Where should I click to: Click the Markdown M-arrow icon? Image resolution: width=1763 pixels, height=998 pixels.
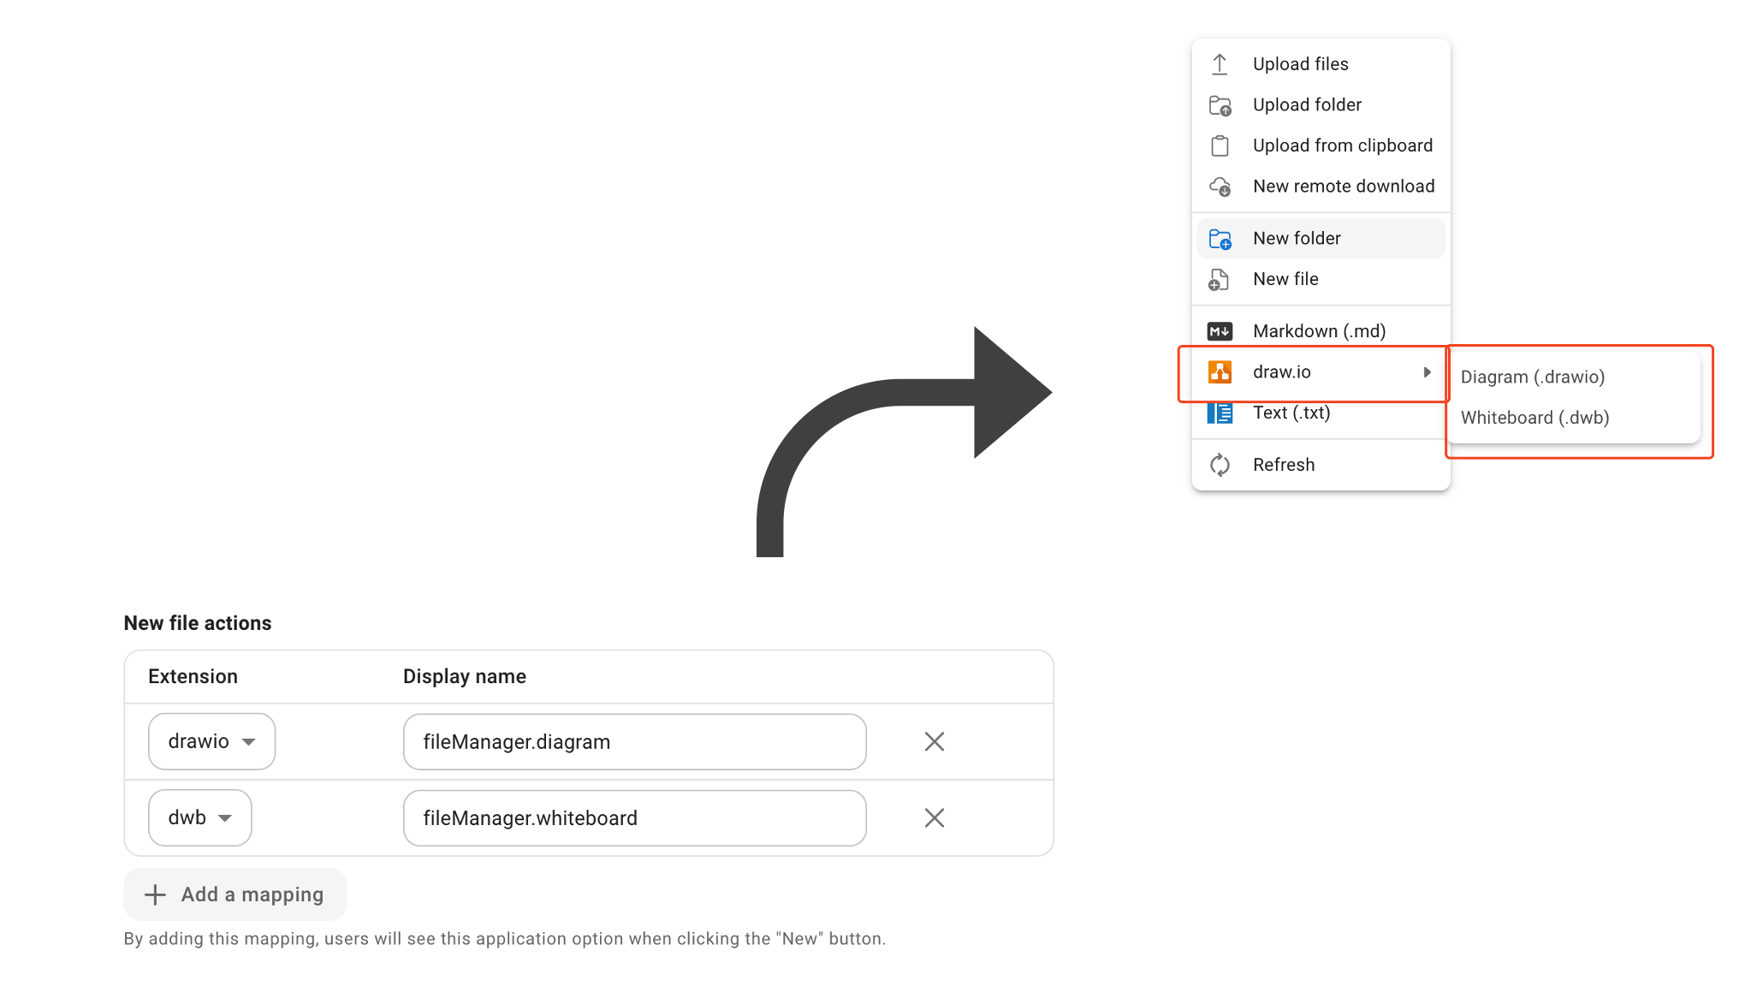pyautogui.click(x=1220, y=331)
